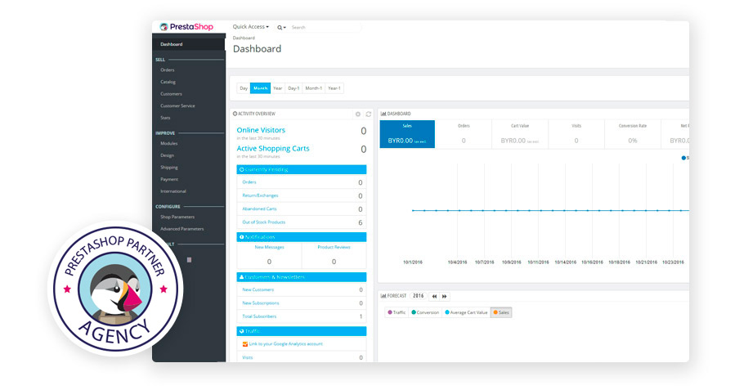Select the Conversion Rate chart tile

632,134
